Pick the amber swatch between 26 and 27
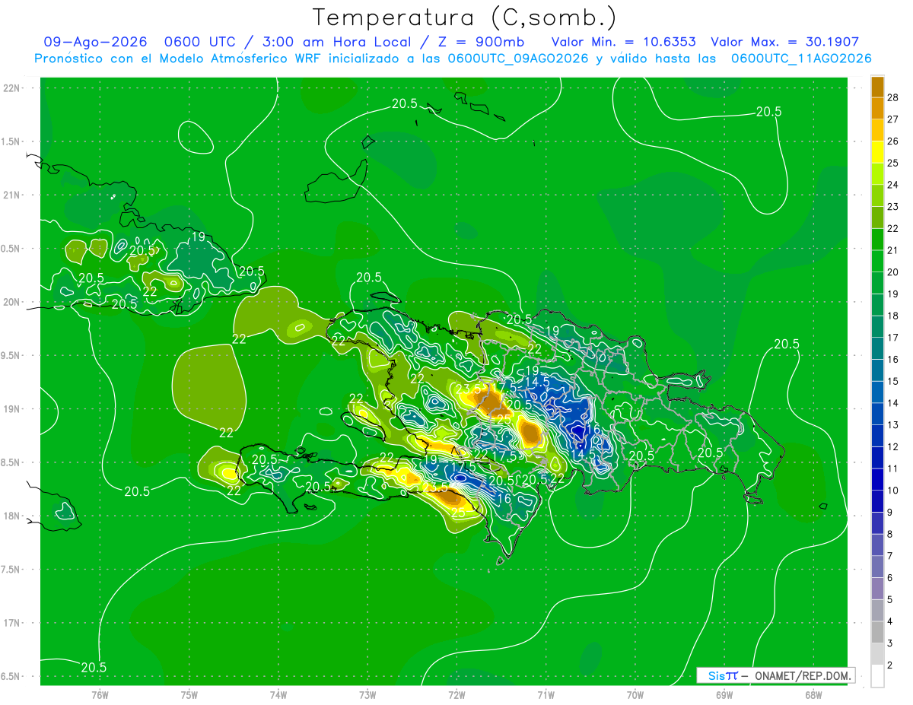 [877, 131]
